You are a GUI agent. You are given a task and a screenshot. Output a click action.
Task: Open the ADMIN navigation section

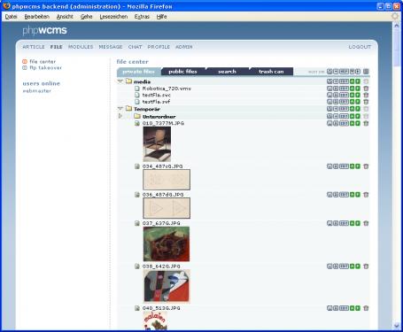point(184,47)
